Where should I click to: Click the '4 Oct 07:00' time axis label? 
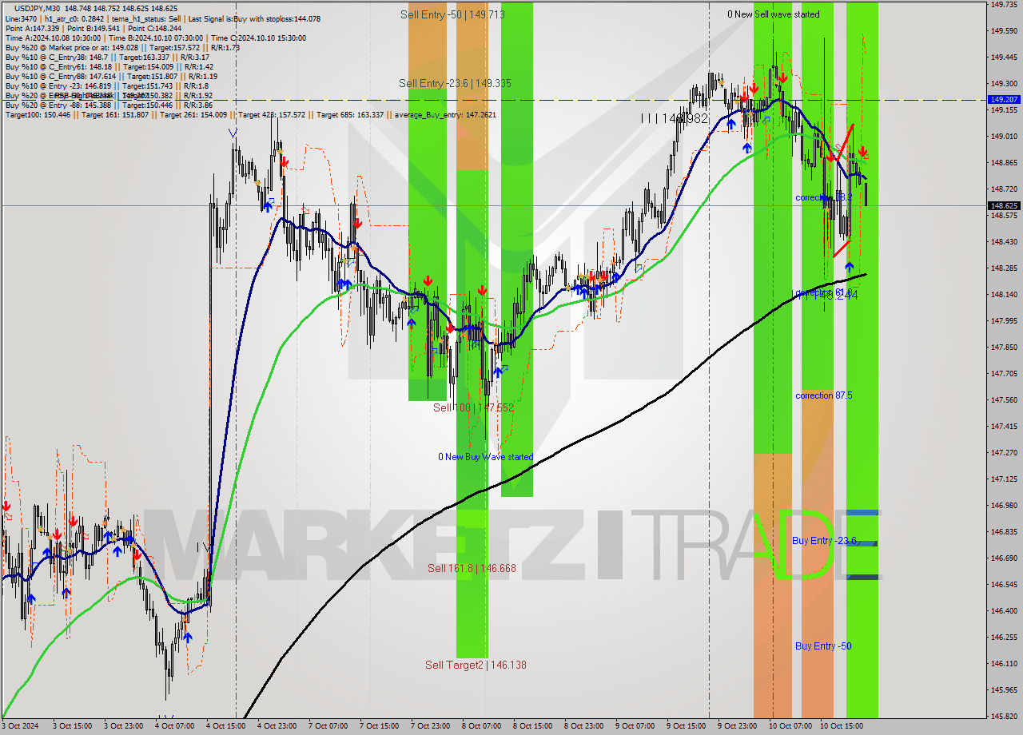click(x=174, y=726)
